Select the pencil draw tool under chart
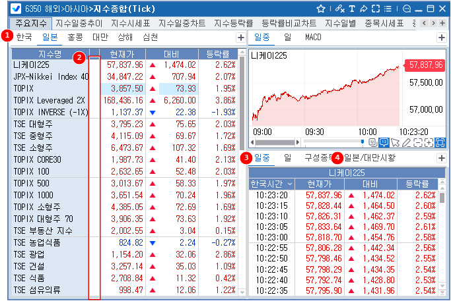Viewport: 451px width, 301px height. click(x=407, y=142)
